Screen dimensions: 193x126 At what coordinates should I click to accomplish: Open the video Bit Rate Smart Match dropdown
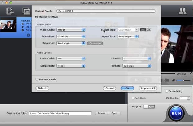click(x=128, y=30)
